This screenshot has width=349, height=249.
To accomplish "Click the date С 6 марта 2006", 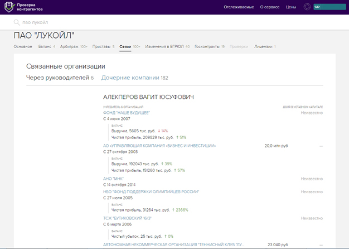I will pos(117,224).
